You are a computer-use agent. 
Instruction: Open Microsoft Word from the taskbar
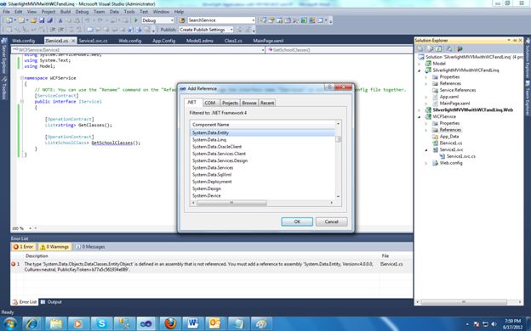192,323
